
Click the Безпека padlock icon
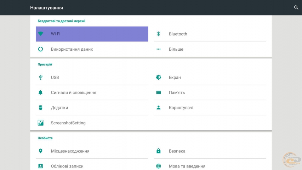(x=159, y=151)
